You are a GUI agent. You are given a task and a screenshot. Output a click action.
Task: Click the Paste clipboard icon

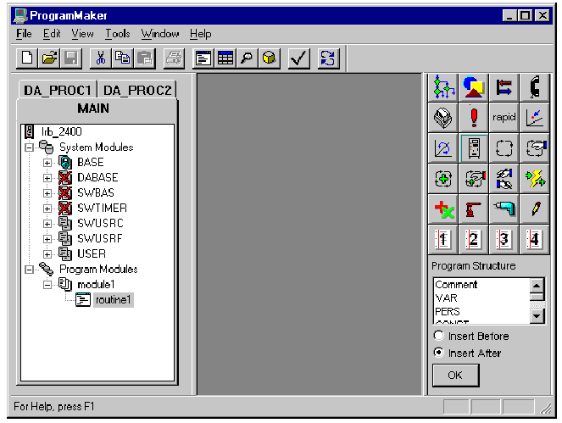pyautogui.click(x=145, y=58)
